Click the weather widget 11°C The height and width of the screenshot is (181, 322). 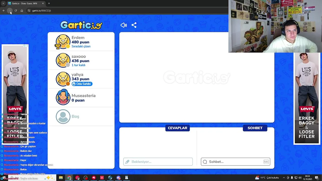pos(267,178)
